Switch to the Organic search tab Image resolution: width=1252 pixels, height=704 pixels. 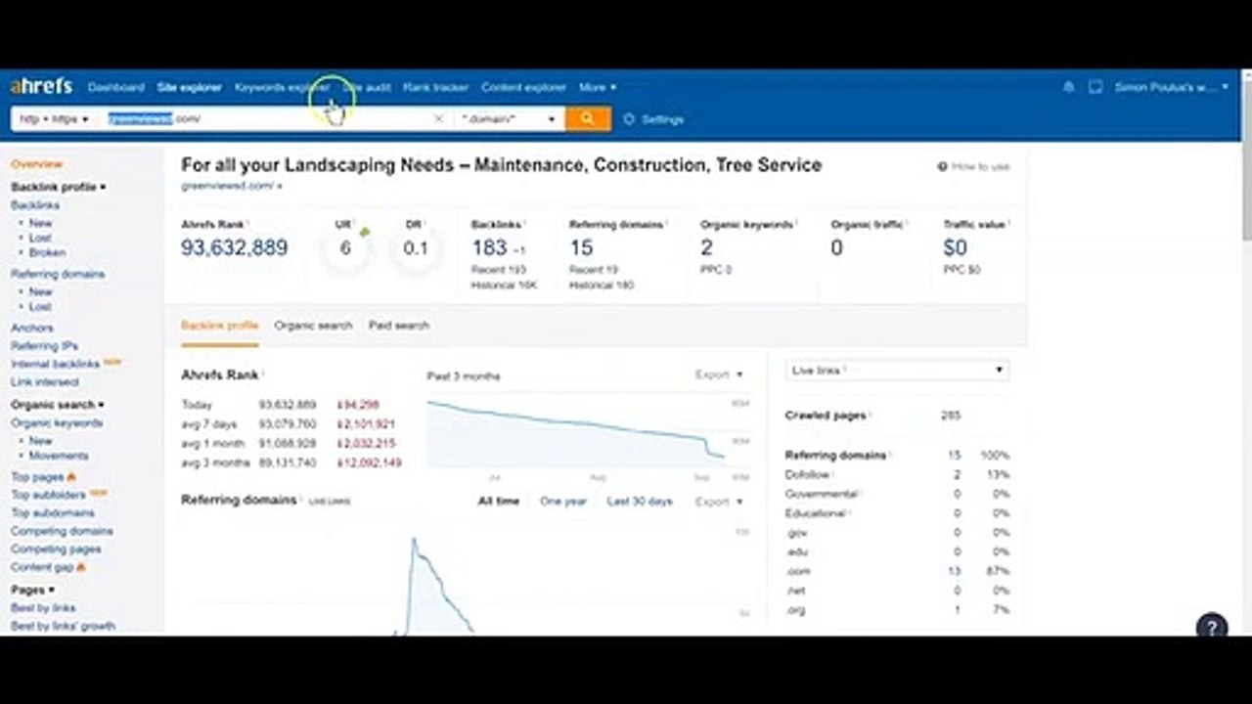313,325
